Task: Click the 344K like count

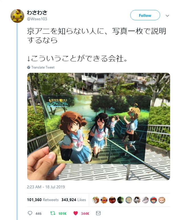Action: click(85, 213)
